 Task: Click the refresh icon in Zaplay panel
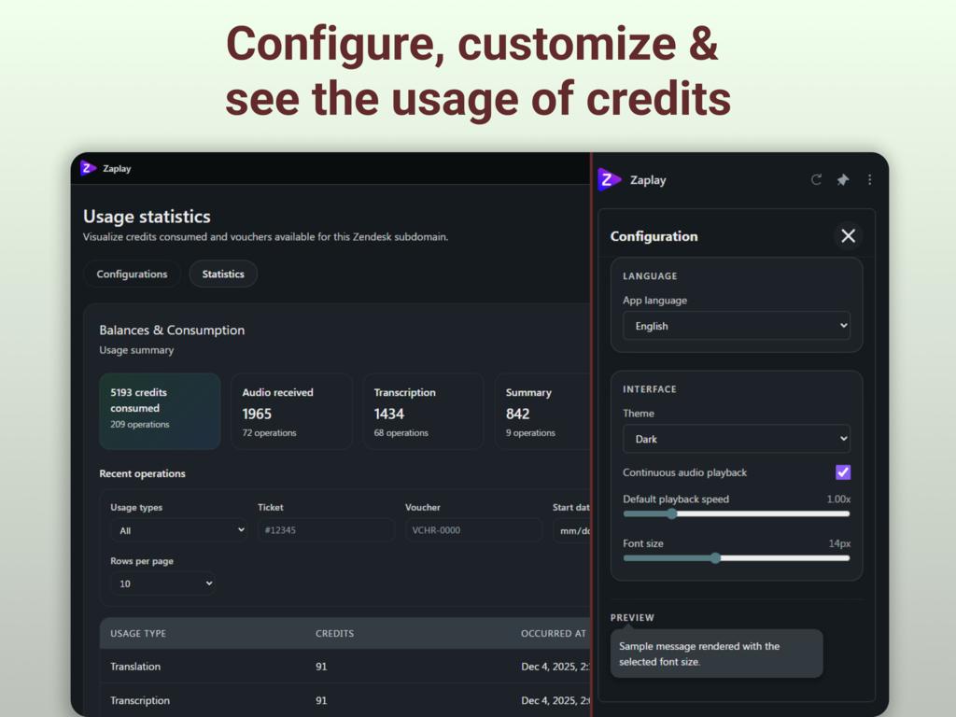pyautogui.click(x=816, y=180)
